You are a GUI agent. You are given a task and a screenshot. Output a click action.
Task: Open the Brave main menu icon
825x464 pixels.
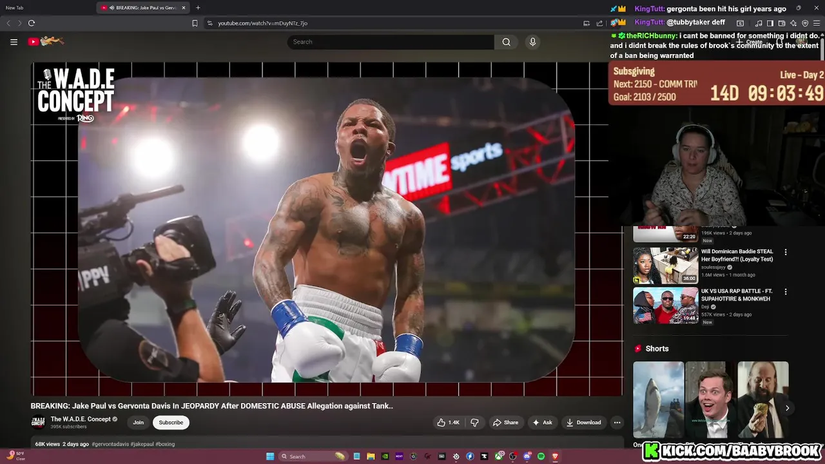[x=817, y=23]
